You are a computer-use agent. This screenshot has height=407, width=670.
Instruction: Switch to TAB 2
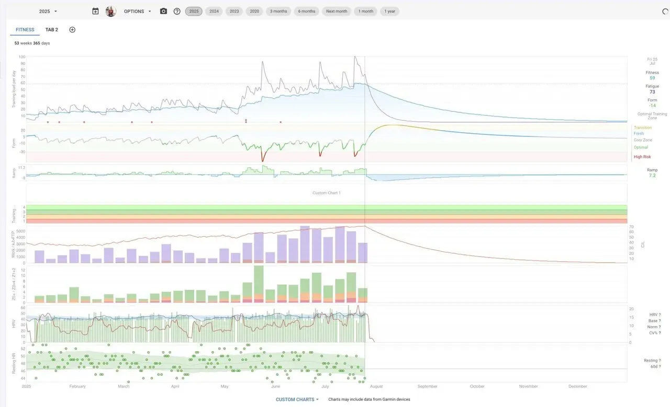point(52,30)
